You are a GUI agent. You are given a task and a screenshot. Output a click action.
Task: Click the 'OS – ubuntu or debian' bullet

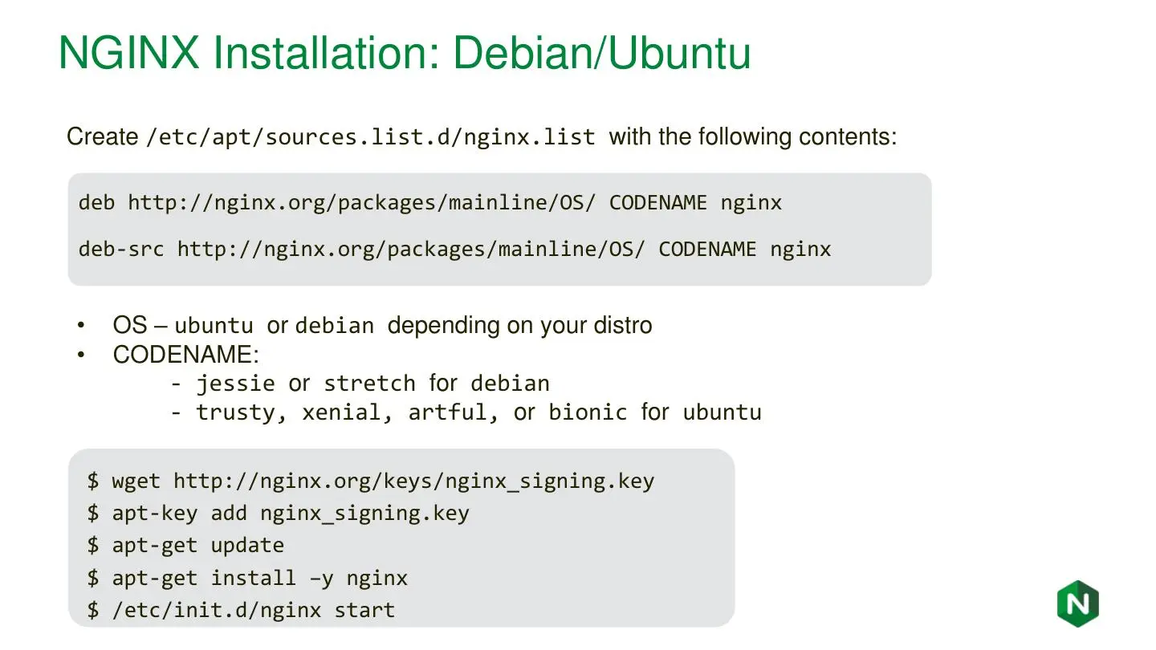click(382, 326)
